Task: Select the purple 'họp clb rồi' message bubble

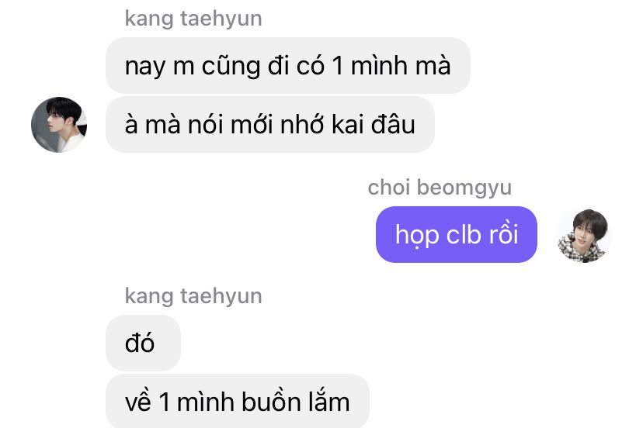Action: click(x=457, y=234)
